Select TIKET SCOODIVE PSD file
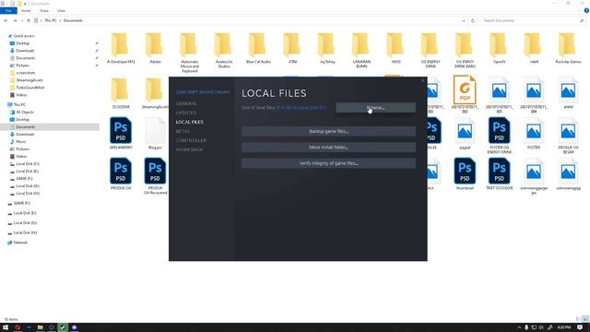Viewport: 590px width, 332px height. (x=500, y=174)
